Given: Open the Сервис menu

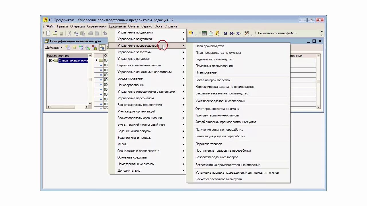Looking at the screenshot, I should (147, 26).
